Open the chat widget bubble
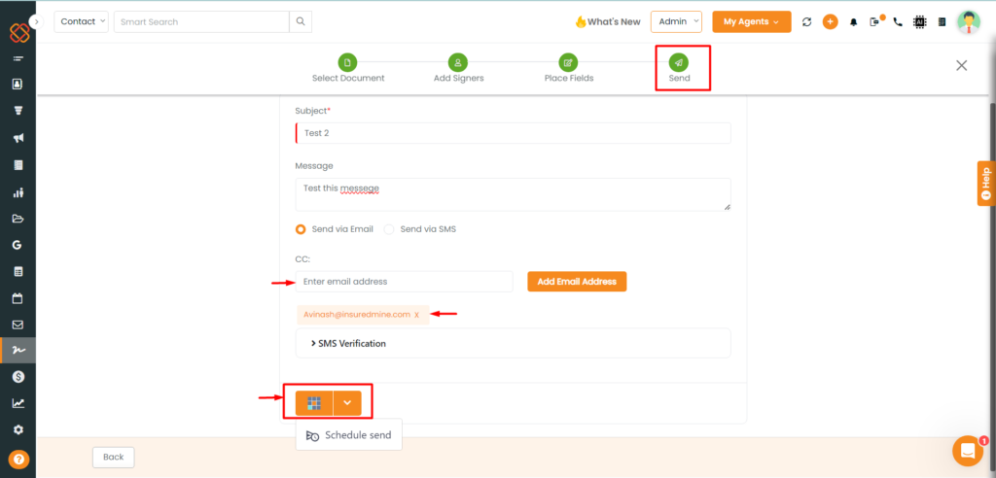 968,451
